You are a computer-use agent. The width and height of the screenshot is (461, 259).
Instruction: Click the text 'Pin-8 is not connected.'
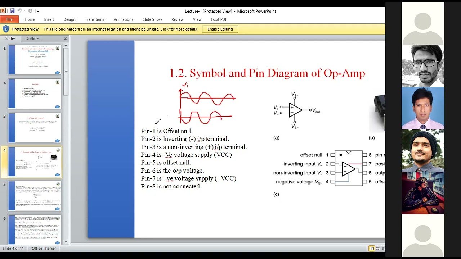pos(171,187)
